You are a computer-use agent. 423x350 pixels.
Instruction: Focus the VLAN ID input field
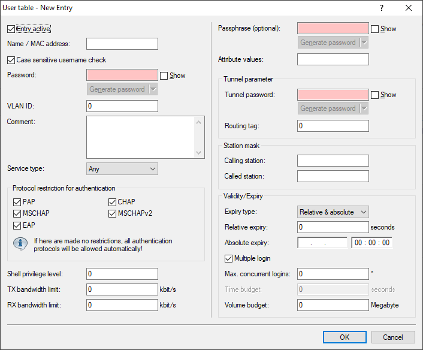point(122,106)
